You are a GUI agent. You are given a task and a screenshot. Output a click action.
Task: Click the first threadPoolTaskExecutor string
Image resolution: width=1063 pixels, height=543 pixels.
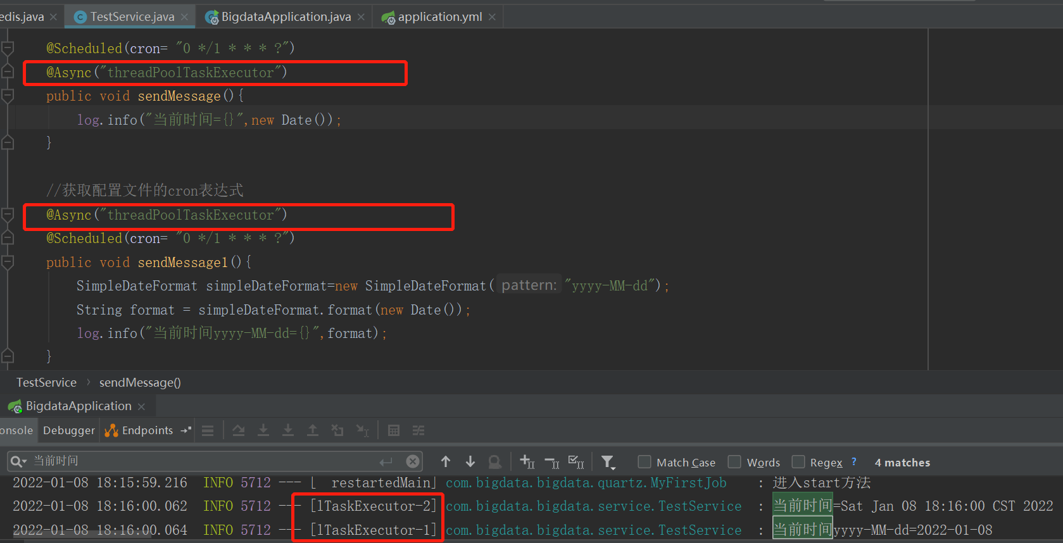coord(191,72)
